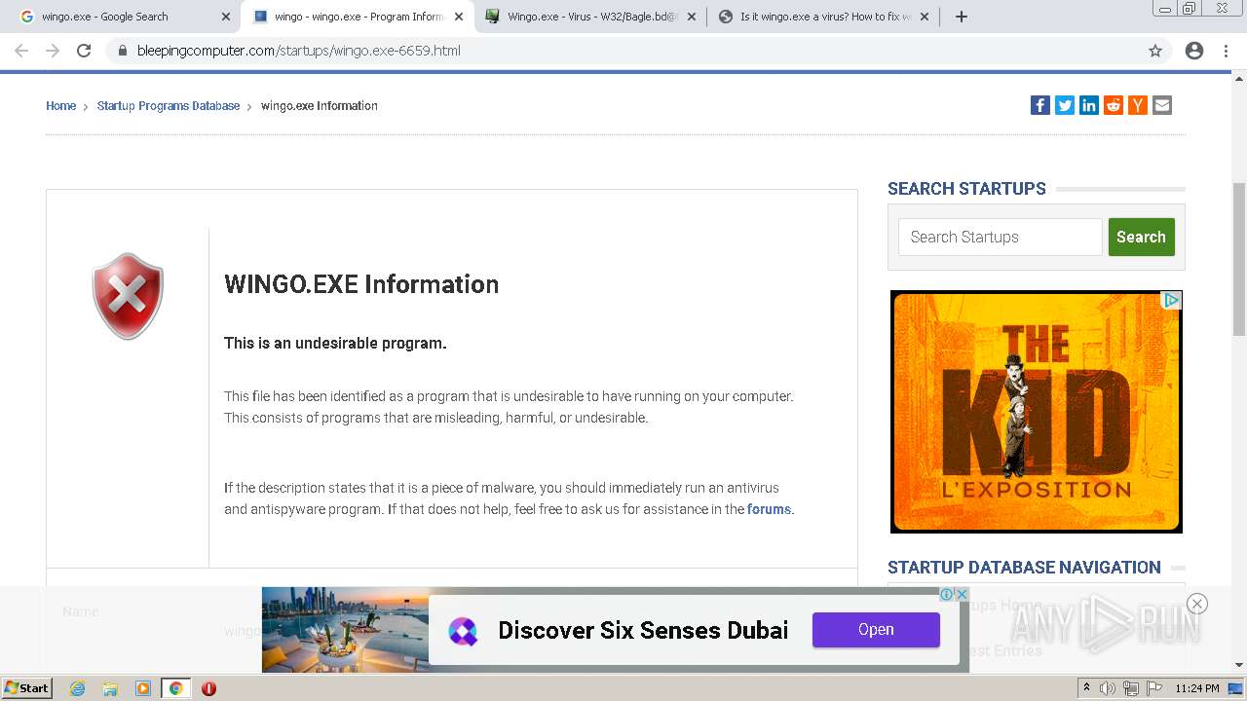
Task: Go to Home breadcrumb link
Action: (60, 106)
